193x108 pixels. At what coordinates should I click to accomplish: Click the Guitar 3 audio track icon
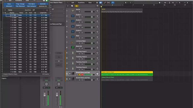(x=73, y=26)
